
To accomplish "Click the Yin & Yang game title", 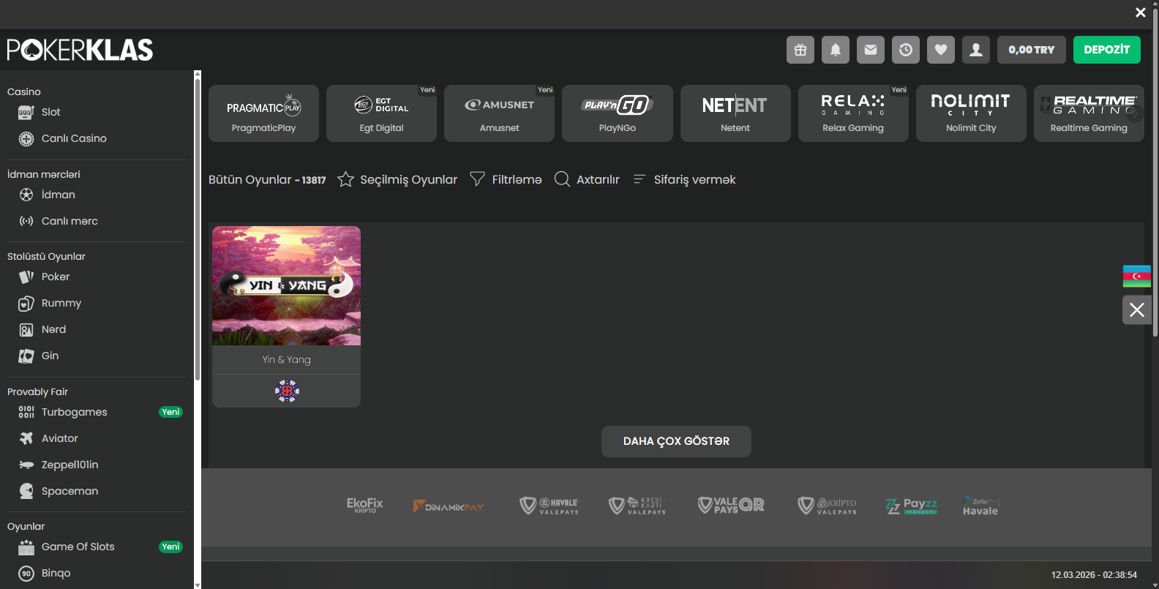I will pos(287,360).
